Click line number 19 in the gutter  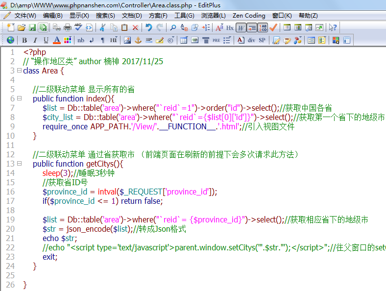10,219
